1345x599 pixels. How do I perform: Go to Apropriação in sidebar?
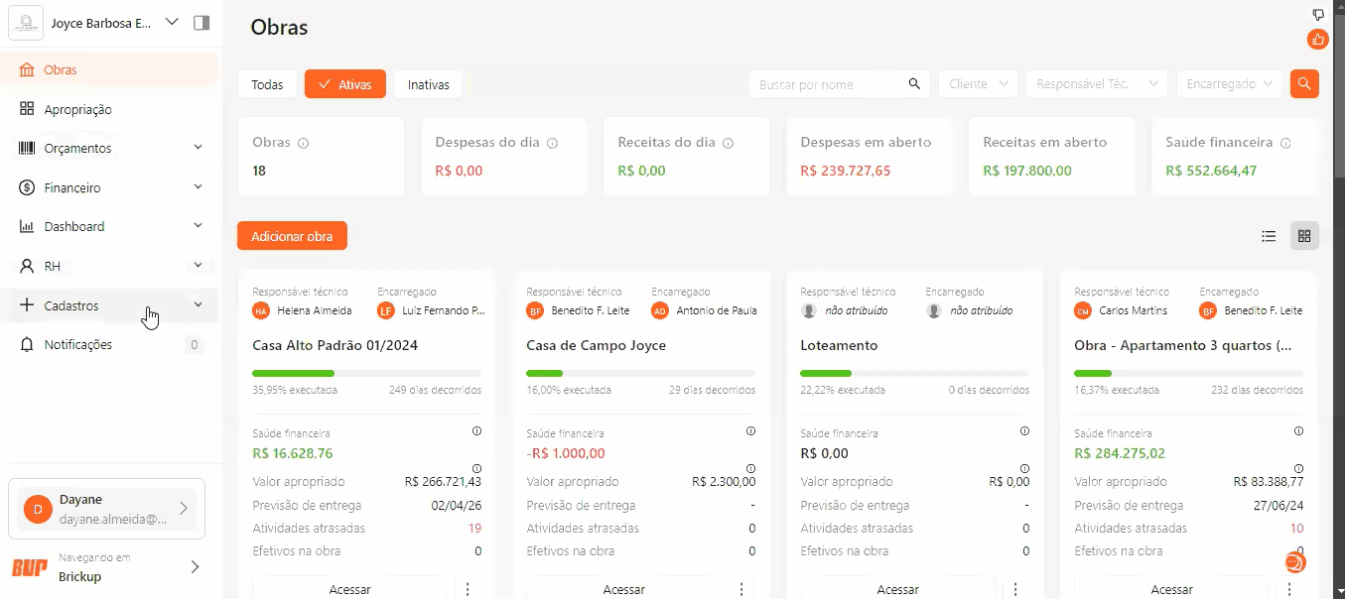click(111, 109)
